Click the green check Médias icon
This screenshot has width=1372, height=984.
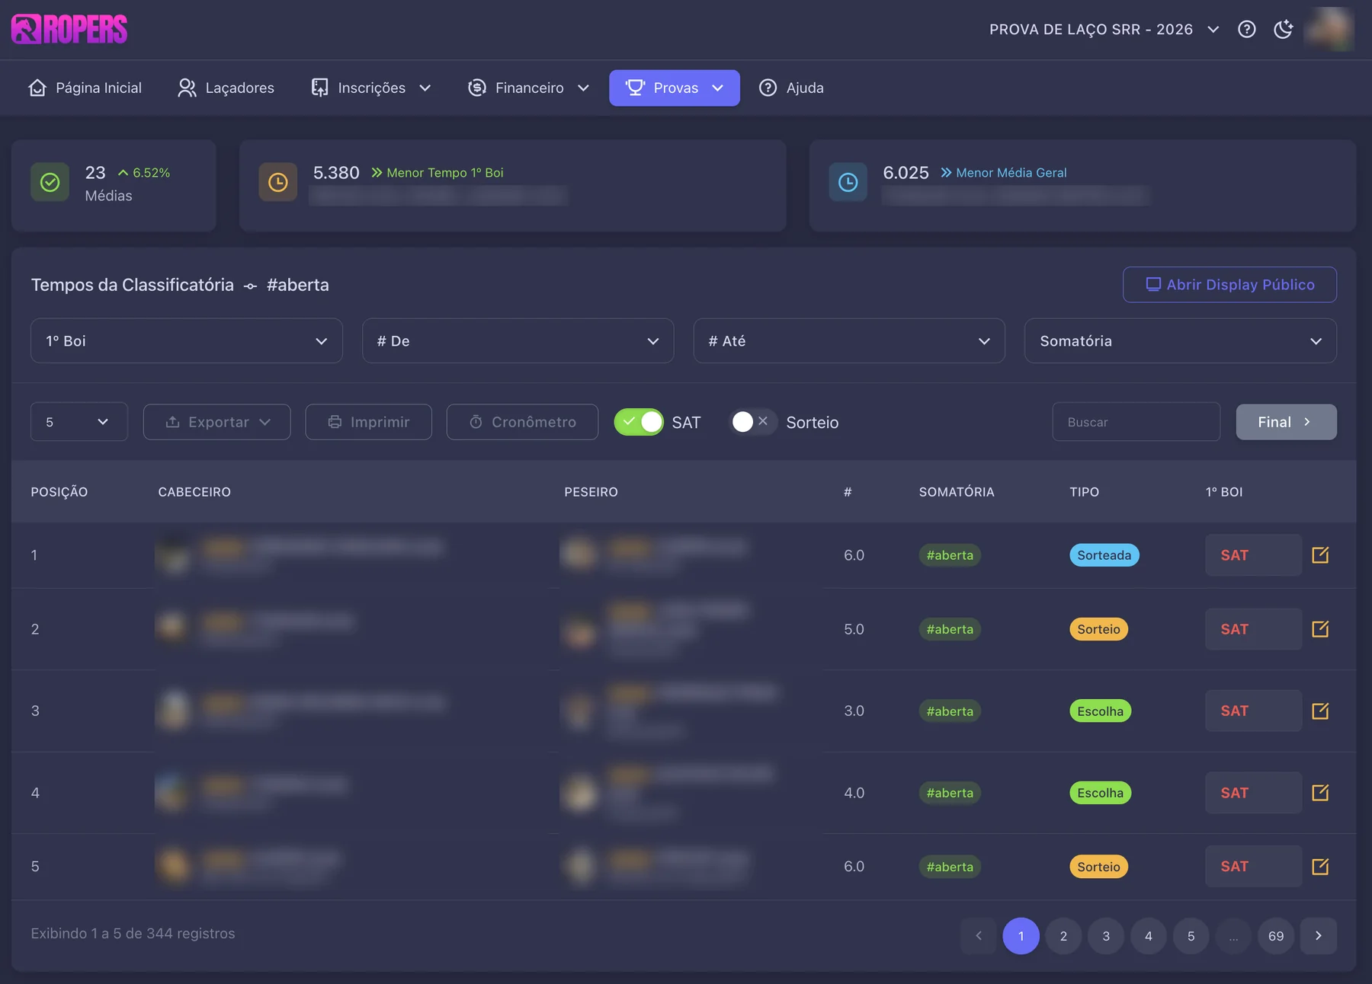coord(50,182)
